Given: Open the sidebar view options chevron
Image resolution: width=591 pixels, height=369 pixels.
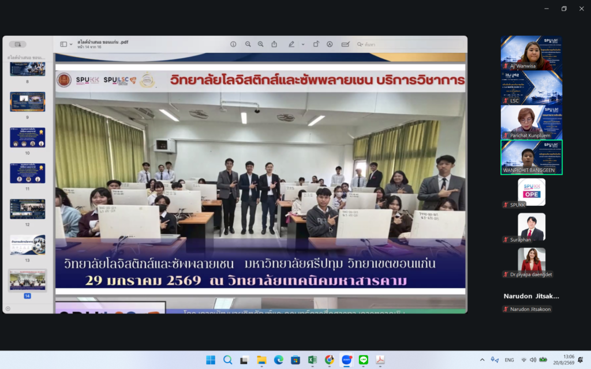Looking at the screenshot, I should (71, 44).
